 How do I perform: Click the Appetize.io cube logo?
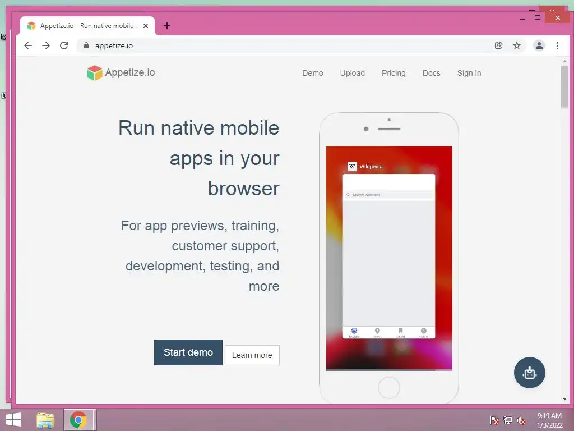tap(94, 73)
